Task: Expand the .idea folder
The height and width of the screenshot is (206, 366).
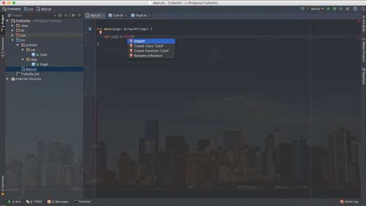Action: point(13,26)
